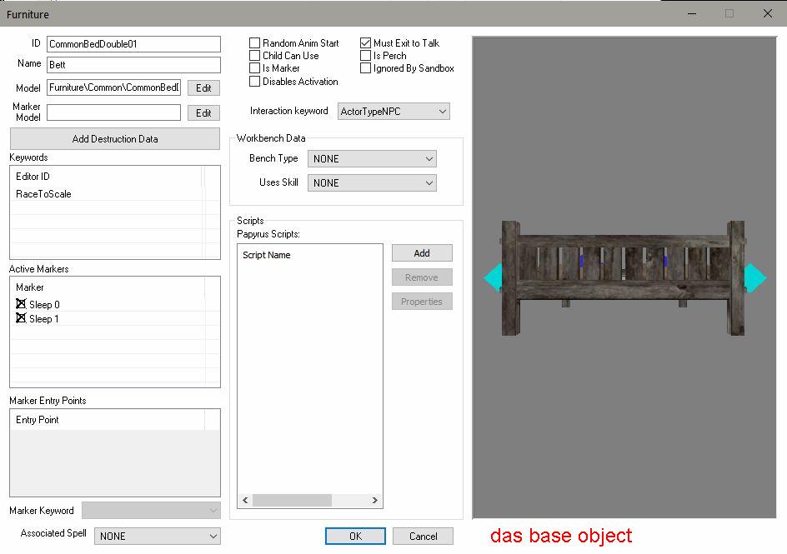Click Add Destruction Data button

(x=115, y=138)
